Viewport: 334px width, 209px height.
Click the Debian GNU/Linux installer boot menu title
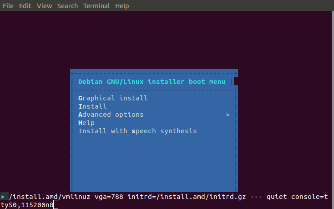point(152,82)
